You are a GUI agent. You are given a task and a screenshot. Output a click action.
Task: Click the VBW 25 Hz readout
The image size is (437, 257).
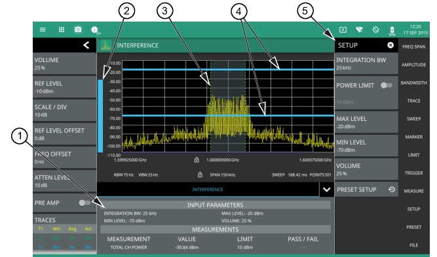pyautogui.click(x=148, y=175)
